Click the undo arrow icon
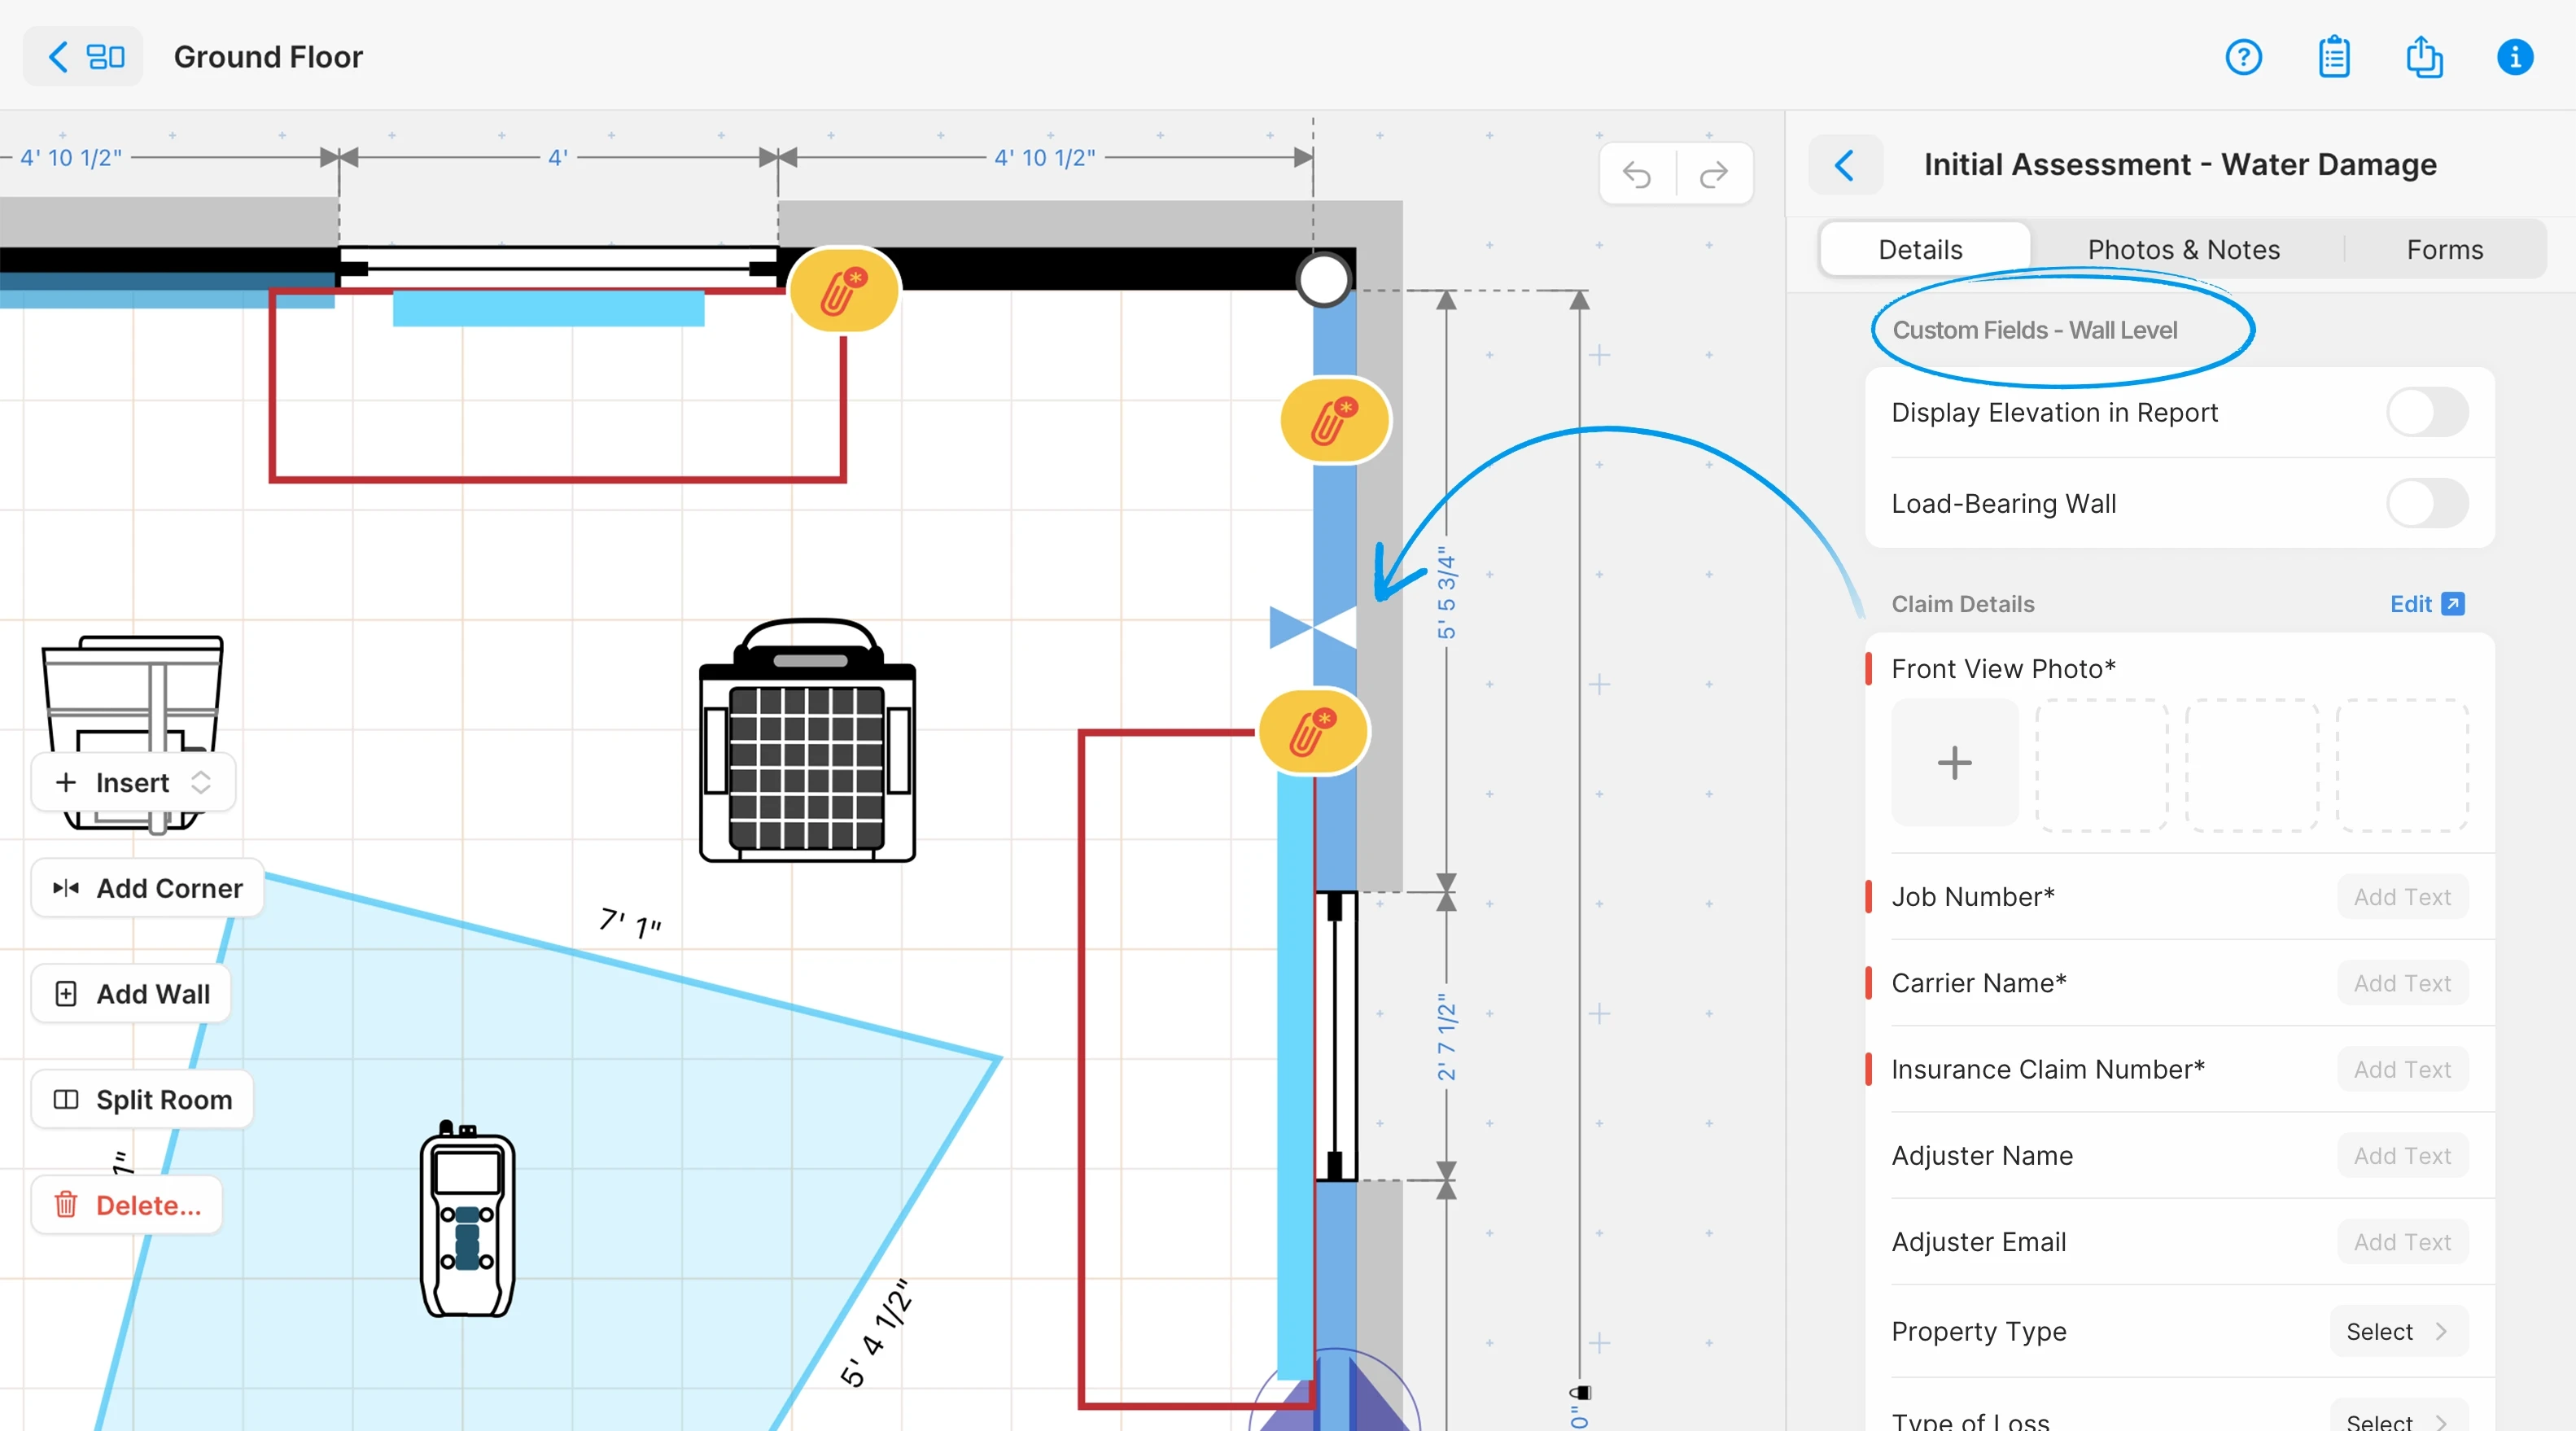Screen dimensions: 2576x1431 click(1637, 175)
